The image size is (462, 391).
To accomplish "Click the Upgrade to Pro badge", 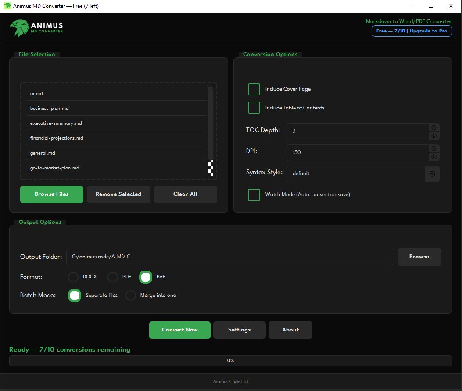I will pyautogui.click(x=412, y=31).
